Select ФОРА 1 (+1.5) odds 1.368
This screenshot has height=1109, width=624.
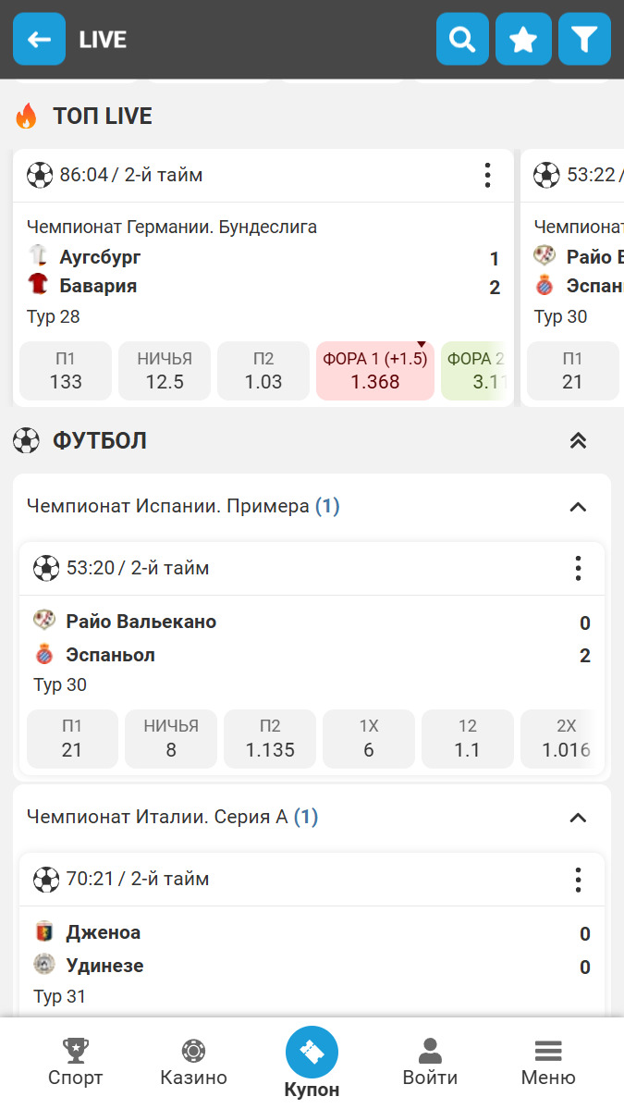coord(375,371)
